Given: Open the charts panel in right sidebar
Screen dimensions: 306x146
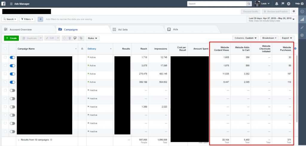Looking at the screenshot, I should pos(302,19).
